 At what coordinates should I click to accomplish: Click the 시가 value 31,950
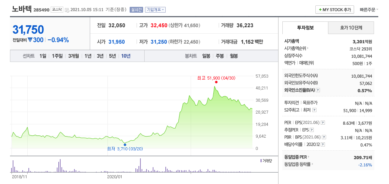point(117,42)
